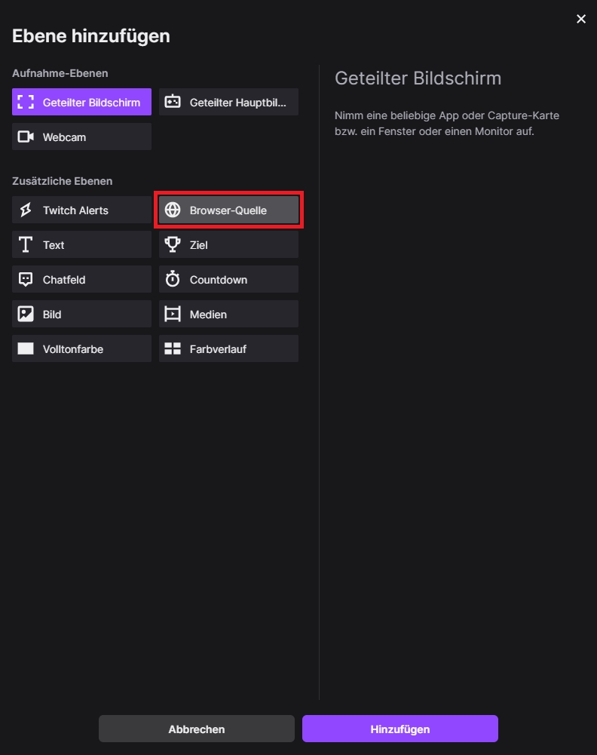Image resolution: width=597 pixels, height=755 pixels.
Task: Choose the Webcam layer option
Action: click(x=81, y=137)
